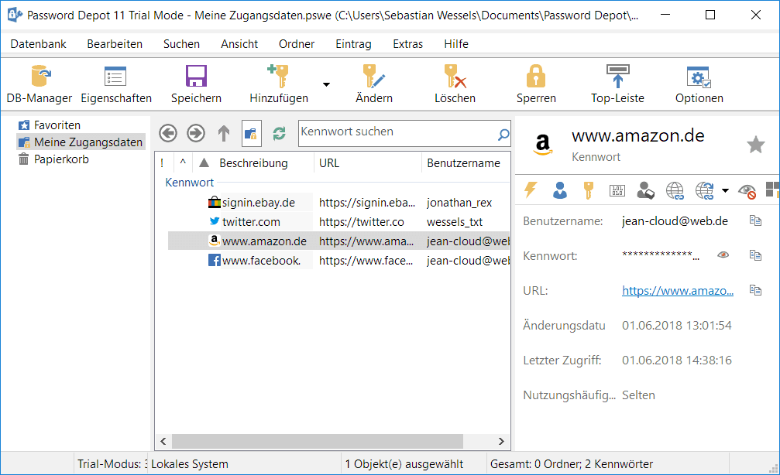Open the Eintrag menu
The image size is (780, 475).
click(x=353, y=44)
